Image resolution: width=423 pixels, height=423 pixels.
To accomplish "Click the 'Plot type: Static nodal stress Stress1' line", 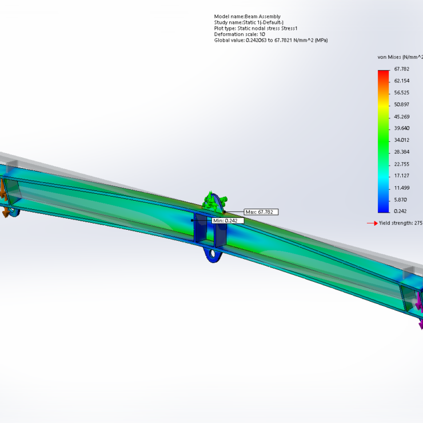I will click(x=256, y=29).
